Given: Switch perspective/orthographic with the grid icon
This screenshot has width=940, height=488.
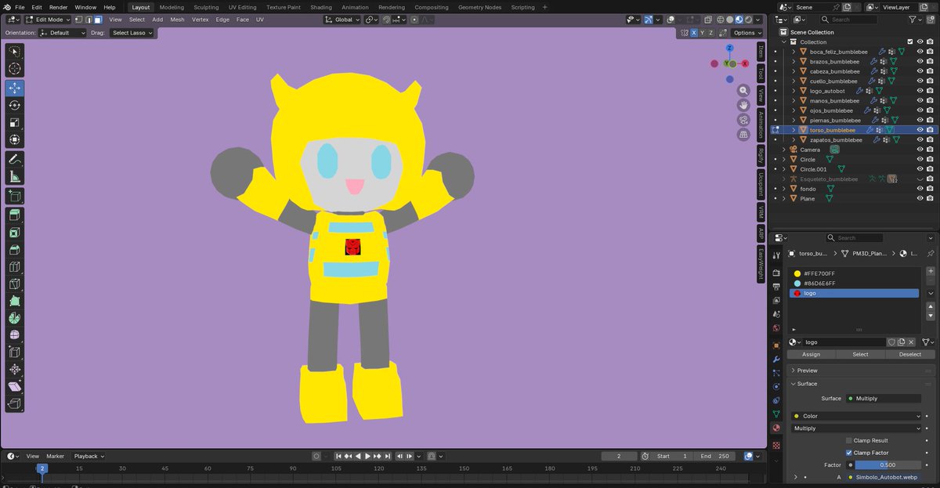Looking at the screenshot, I should click(743, 135).
